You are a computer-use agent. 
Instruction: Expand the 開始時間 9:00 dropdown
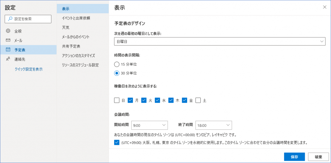point(149,125)
